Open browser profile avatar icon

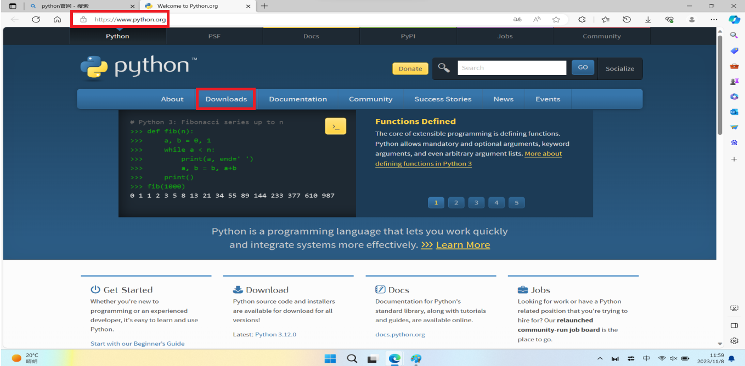pyautogui.click(x=691, y=19)
